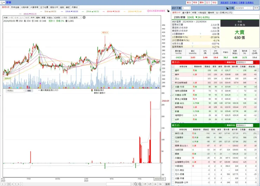
Task: Click the red 主力 button in the top bar
Action: tap(208, 2)
